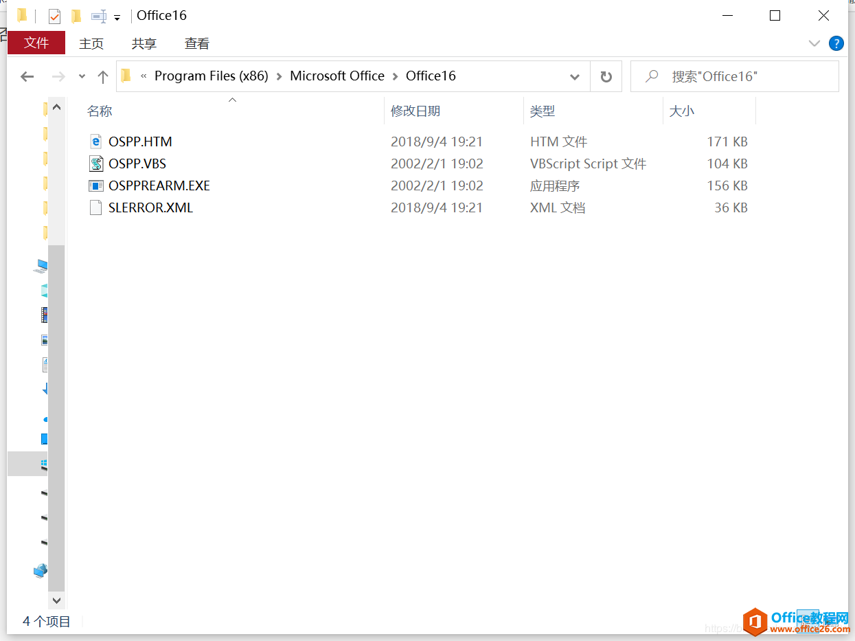Create a new folder via quick access toolbar icon

[x=76, y=16]
